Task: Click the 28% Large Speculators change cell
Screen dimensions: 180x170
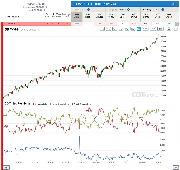Action: tap(111, 24)
